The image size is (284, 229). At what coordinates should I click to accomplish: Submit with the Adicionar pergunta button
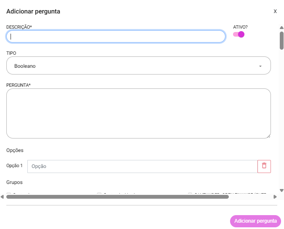coord(255,221)
